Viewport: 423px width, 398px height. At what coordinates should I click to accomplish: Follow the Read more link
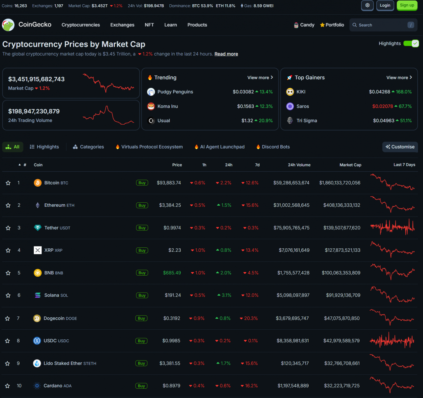(226, 54)
